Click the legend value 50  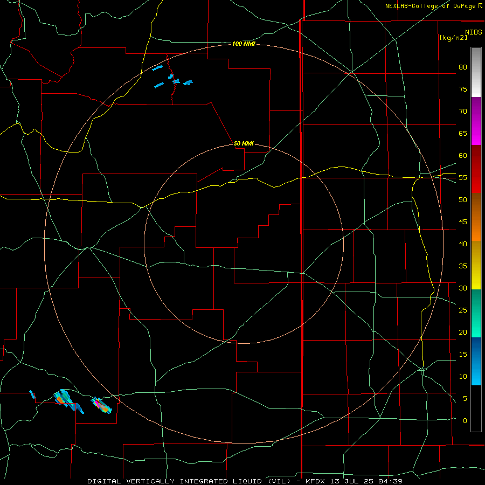point(463,200)
